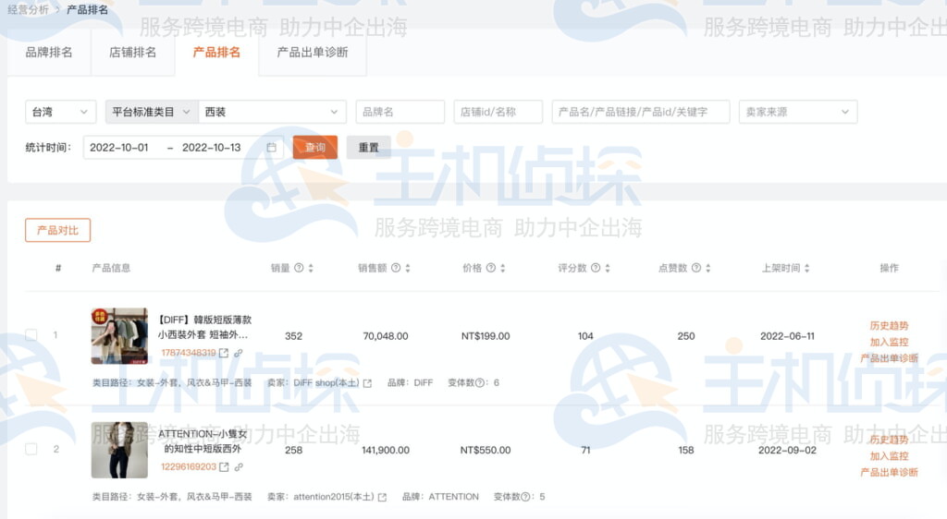Open product ID 12296169203 link
Viewport: 947px width, 519px height.
click(x=189, y=467)
